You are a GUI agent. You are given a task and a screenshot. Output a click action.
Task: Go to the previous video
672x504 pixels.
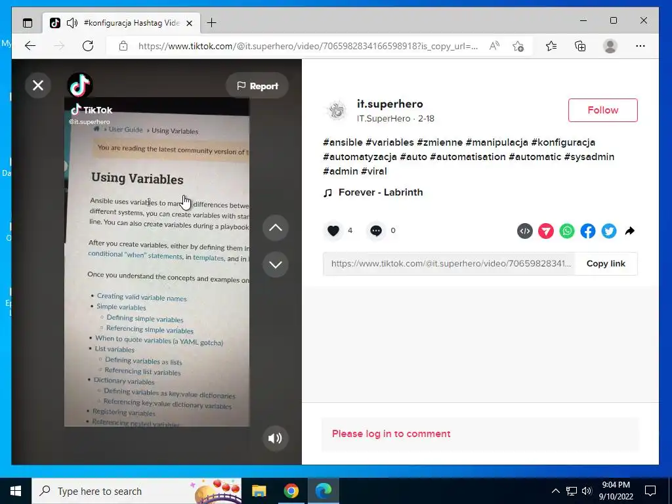(x=275, y=228)
